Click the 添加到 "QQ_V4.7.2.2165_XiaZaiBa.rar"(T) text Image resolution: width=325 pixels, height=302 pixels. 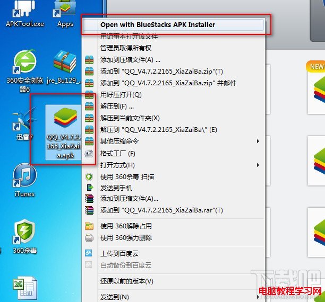(x=161, y=210)
